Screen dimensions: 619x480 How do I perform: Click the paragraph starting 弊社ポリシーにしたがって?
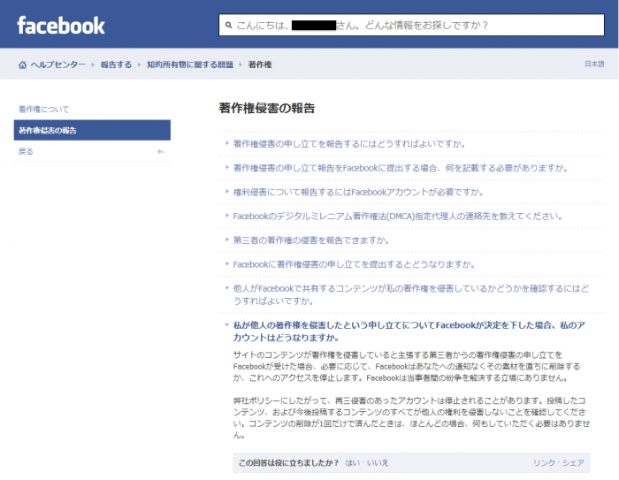(x=411, y=417)
